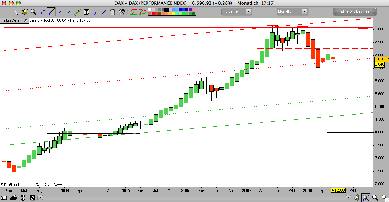Viewport: 389px width, 202px height.
Task: Click the Data is real time note
Action: pos(49,185)
